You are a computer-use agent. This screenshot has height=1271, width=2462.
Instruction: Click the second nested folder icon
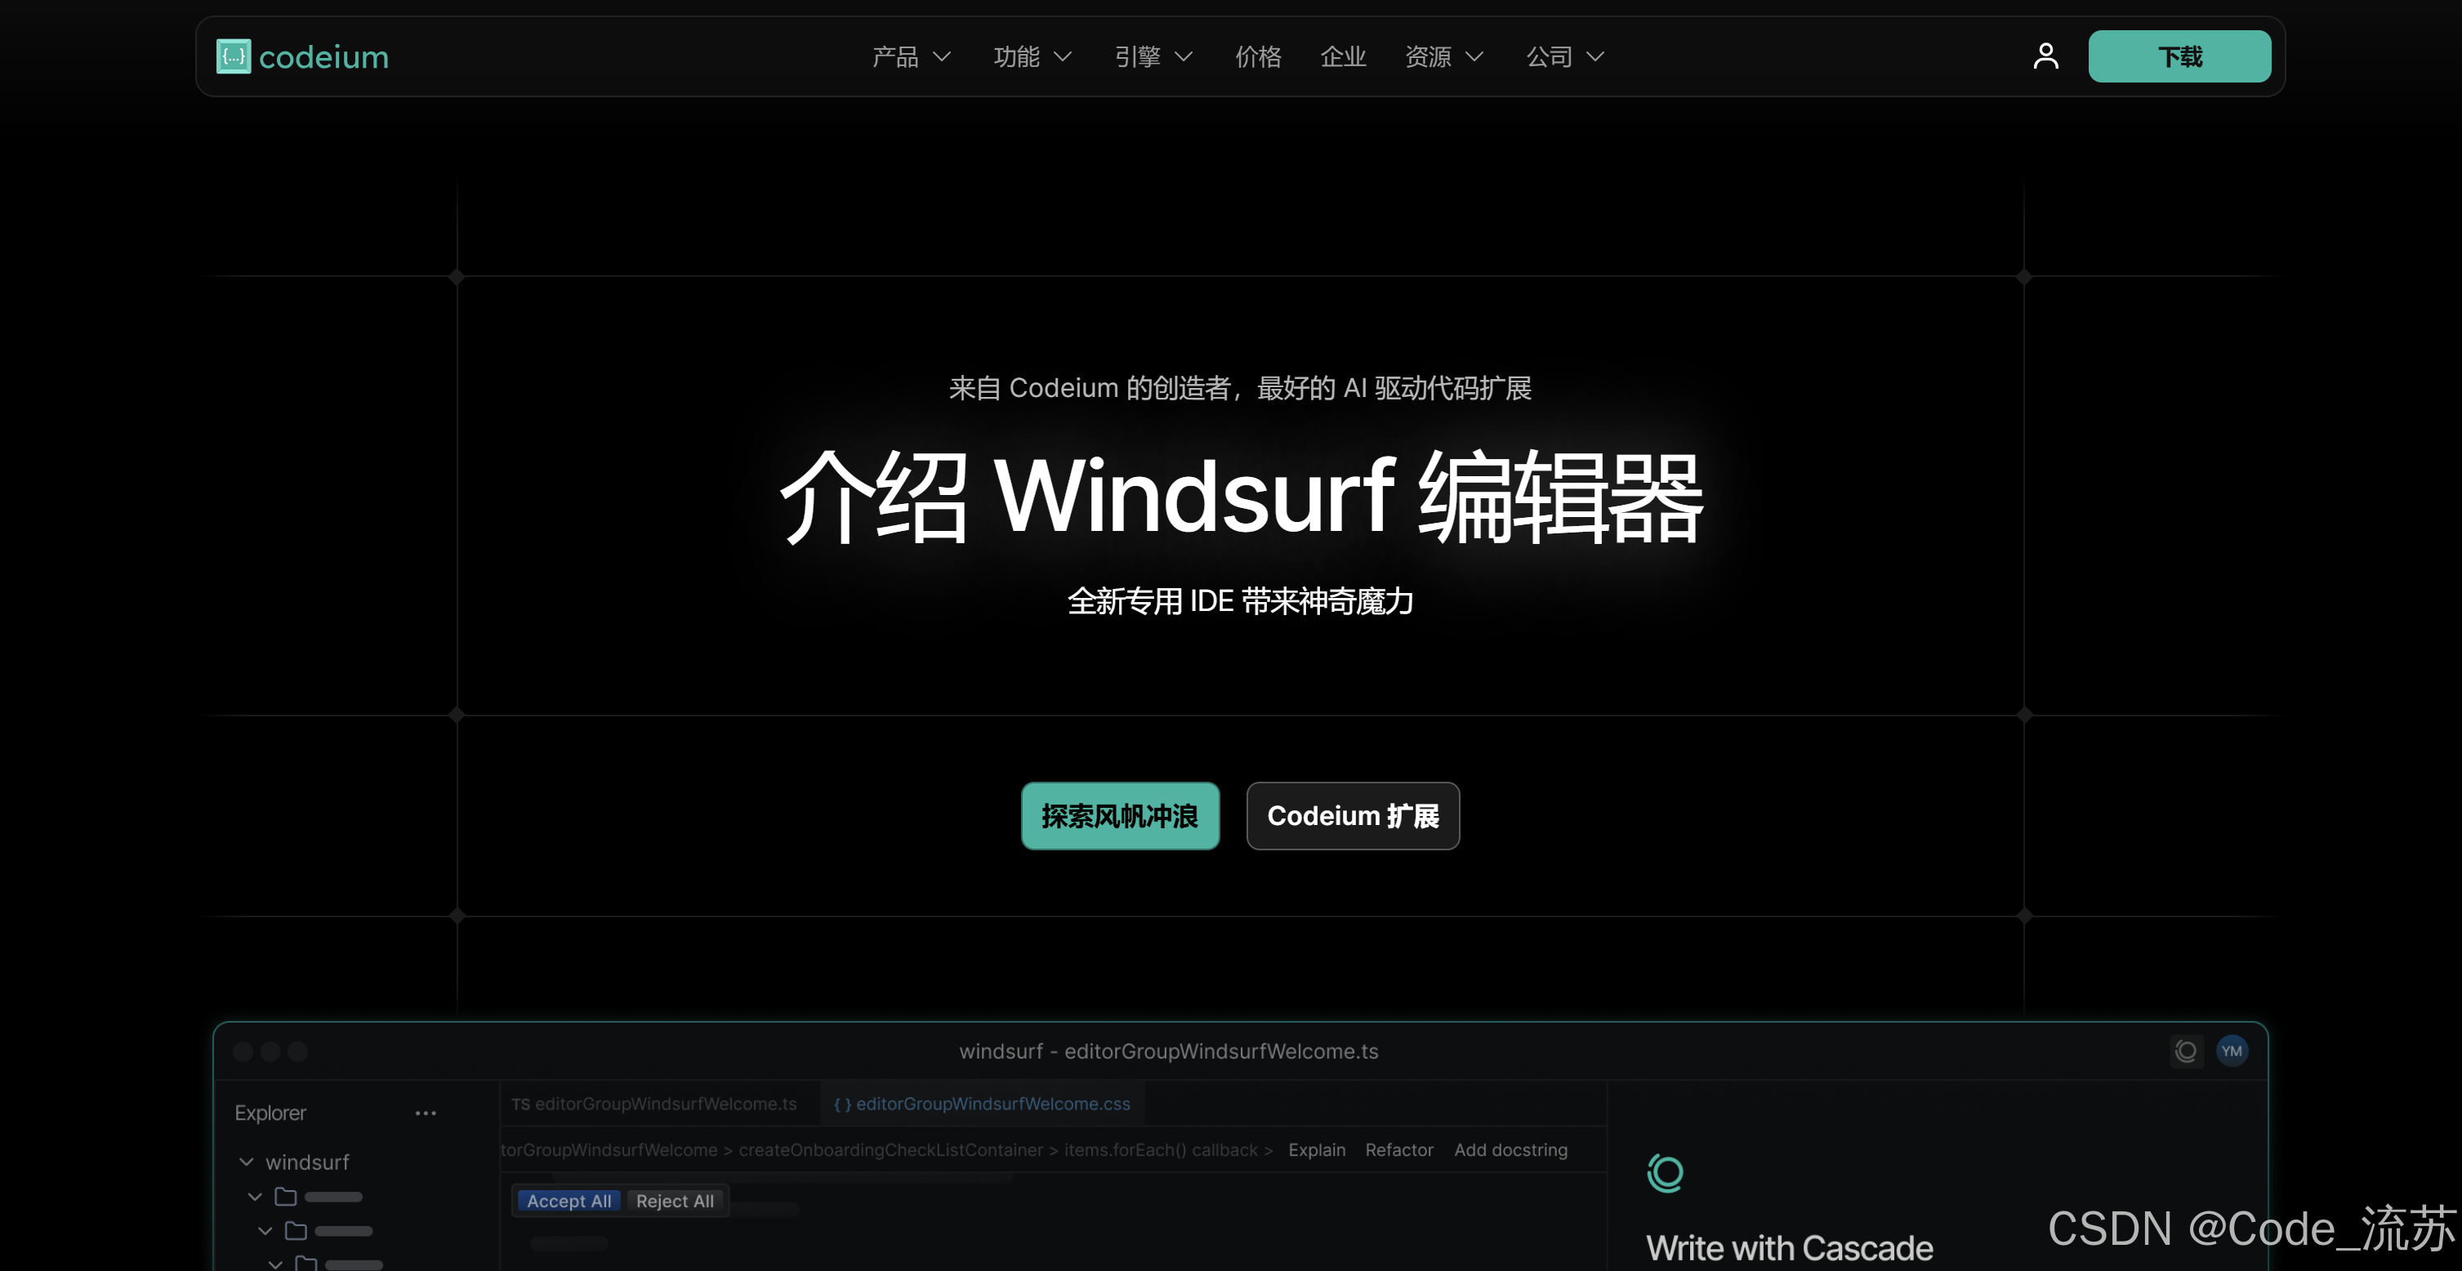pyautogui.click(x=297, y=1231)
